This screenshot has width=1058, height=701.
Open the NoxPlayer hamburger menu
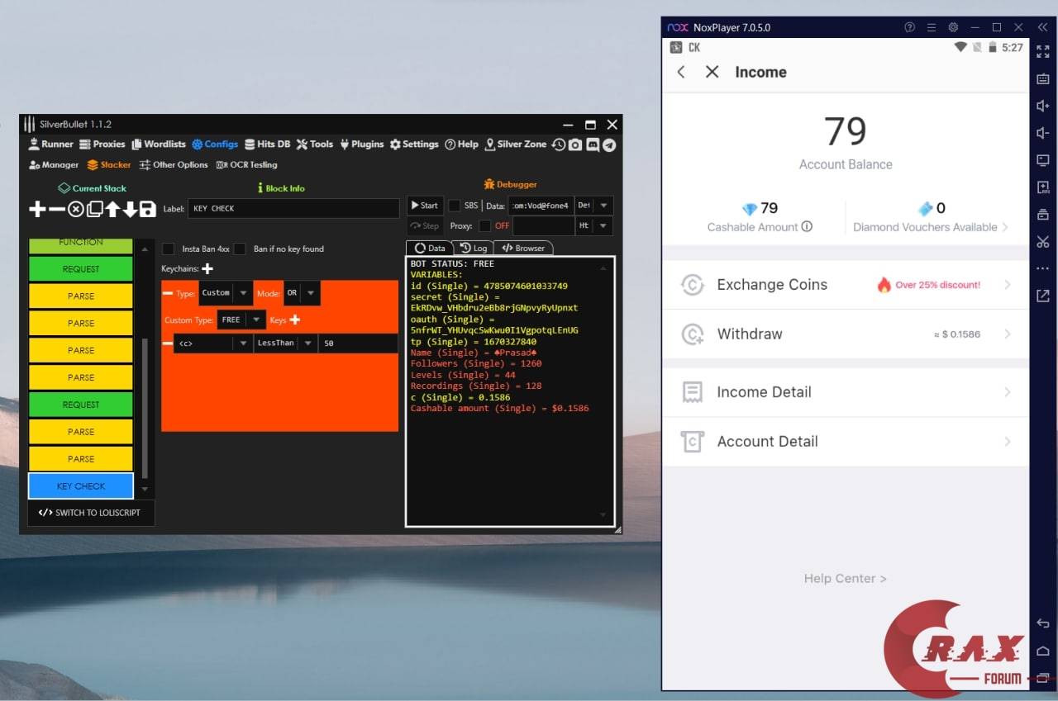point(932,27)
